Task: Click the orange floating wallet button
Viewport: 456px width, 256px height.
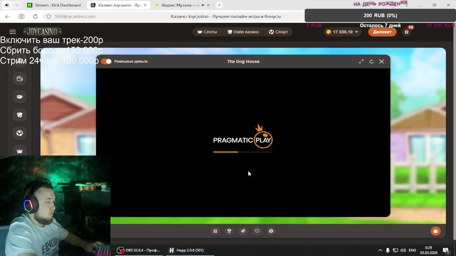Action: 435,231
